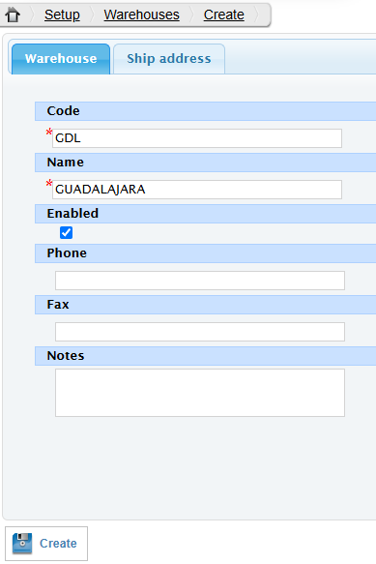Open the Setup breadcrumb link

click(x=62, y=15)
